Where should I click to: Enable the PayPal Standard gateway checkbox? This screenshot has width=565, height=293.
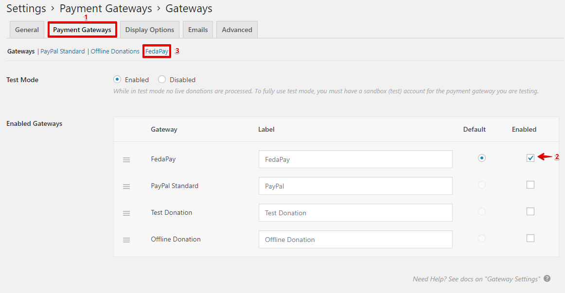coord(530,185)
